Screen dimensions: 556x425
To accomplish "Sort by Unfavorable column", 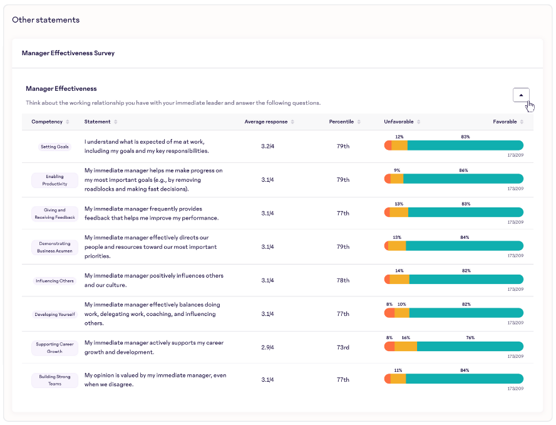I will click(x=418, y=122).
